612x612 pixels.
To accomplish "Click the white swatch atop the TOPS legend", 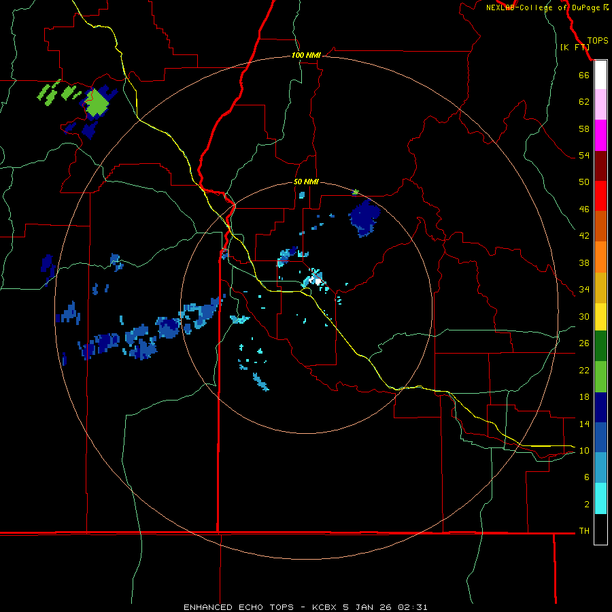I will 600,75.
